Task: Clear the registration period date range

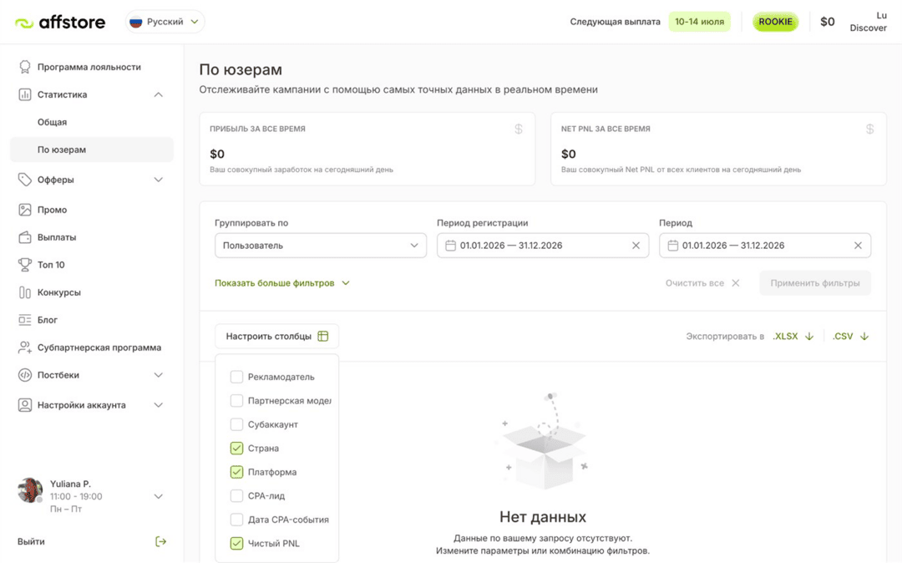Action: tap(636, 246)
